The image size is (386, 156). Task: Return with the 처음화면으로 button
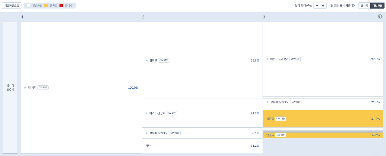12,5
